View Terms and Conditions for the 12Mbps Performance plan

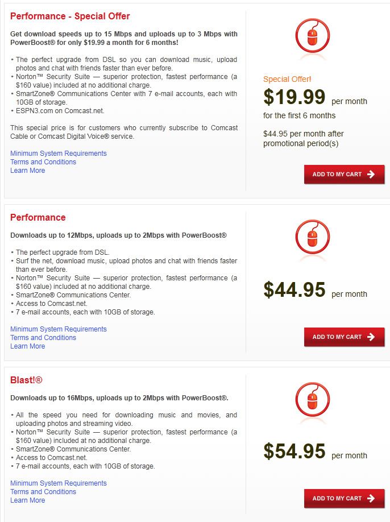43,338
